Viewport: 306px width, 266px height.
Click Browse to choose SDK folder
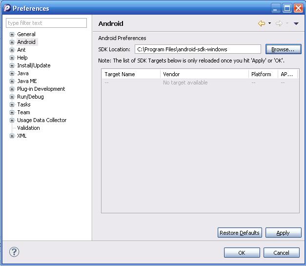283,49
